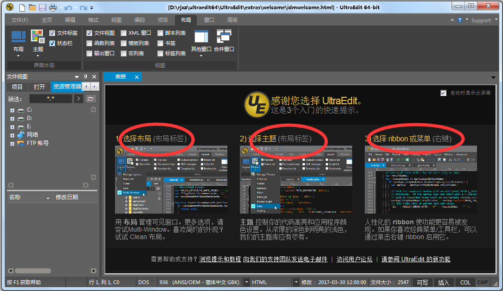This screenshot has width=503, height=291.
Task: Open the 浏览提示和教程 link
Action: pos(220,259)
